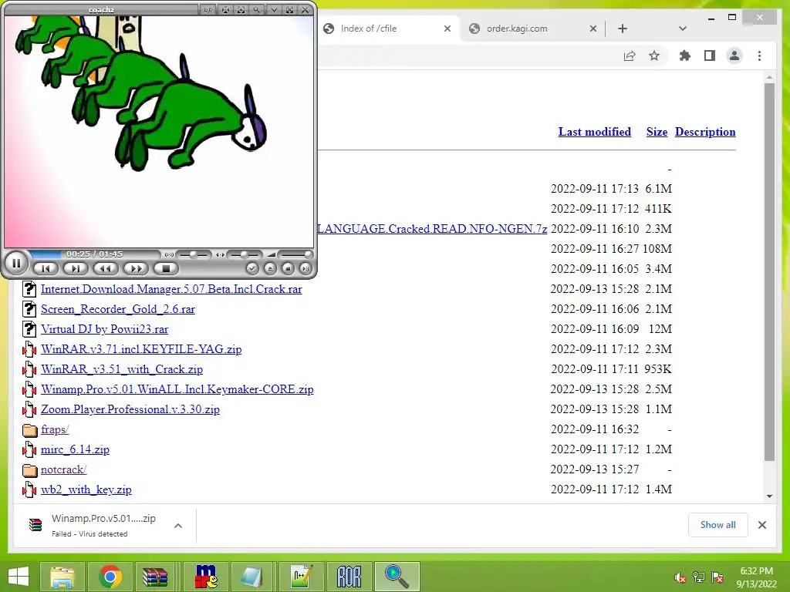Click the player's four-arrow fullscreen title button

[290, 9]
